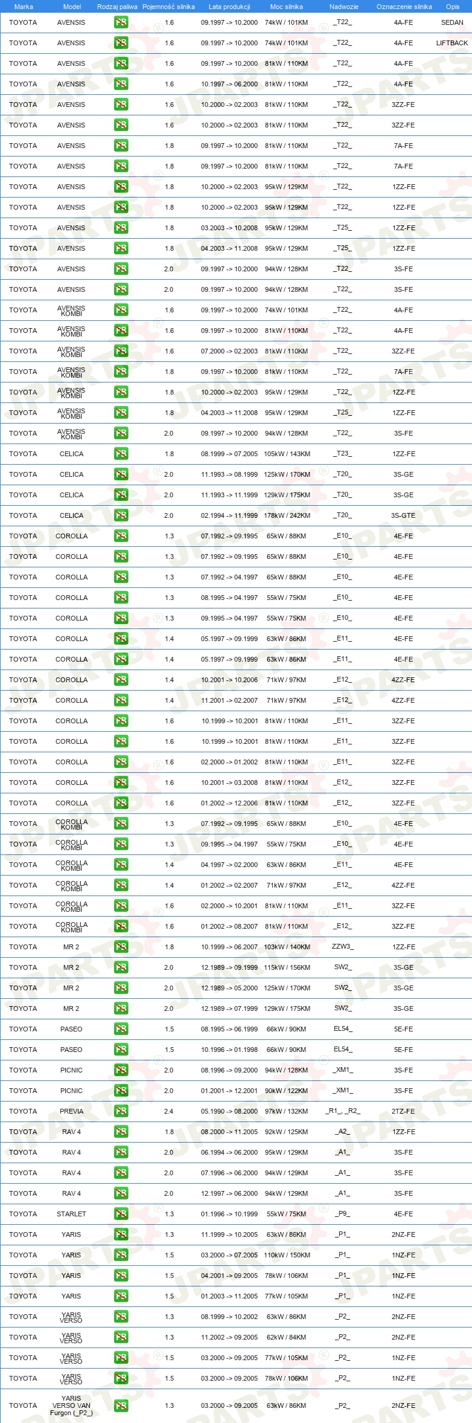Click fuel icon in MR 2 115kW / 156KM row
The height and width of the screenshot is (1423, 472).
(x=121, y=967)
